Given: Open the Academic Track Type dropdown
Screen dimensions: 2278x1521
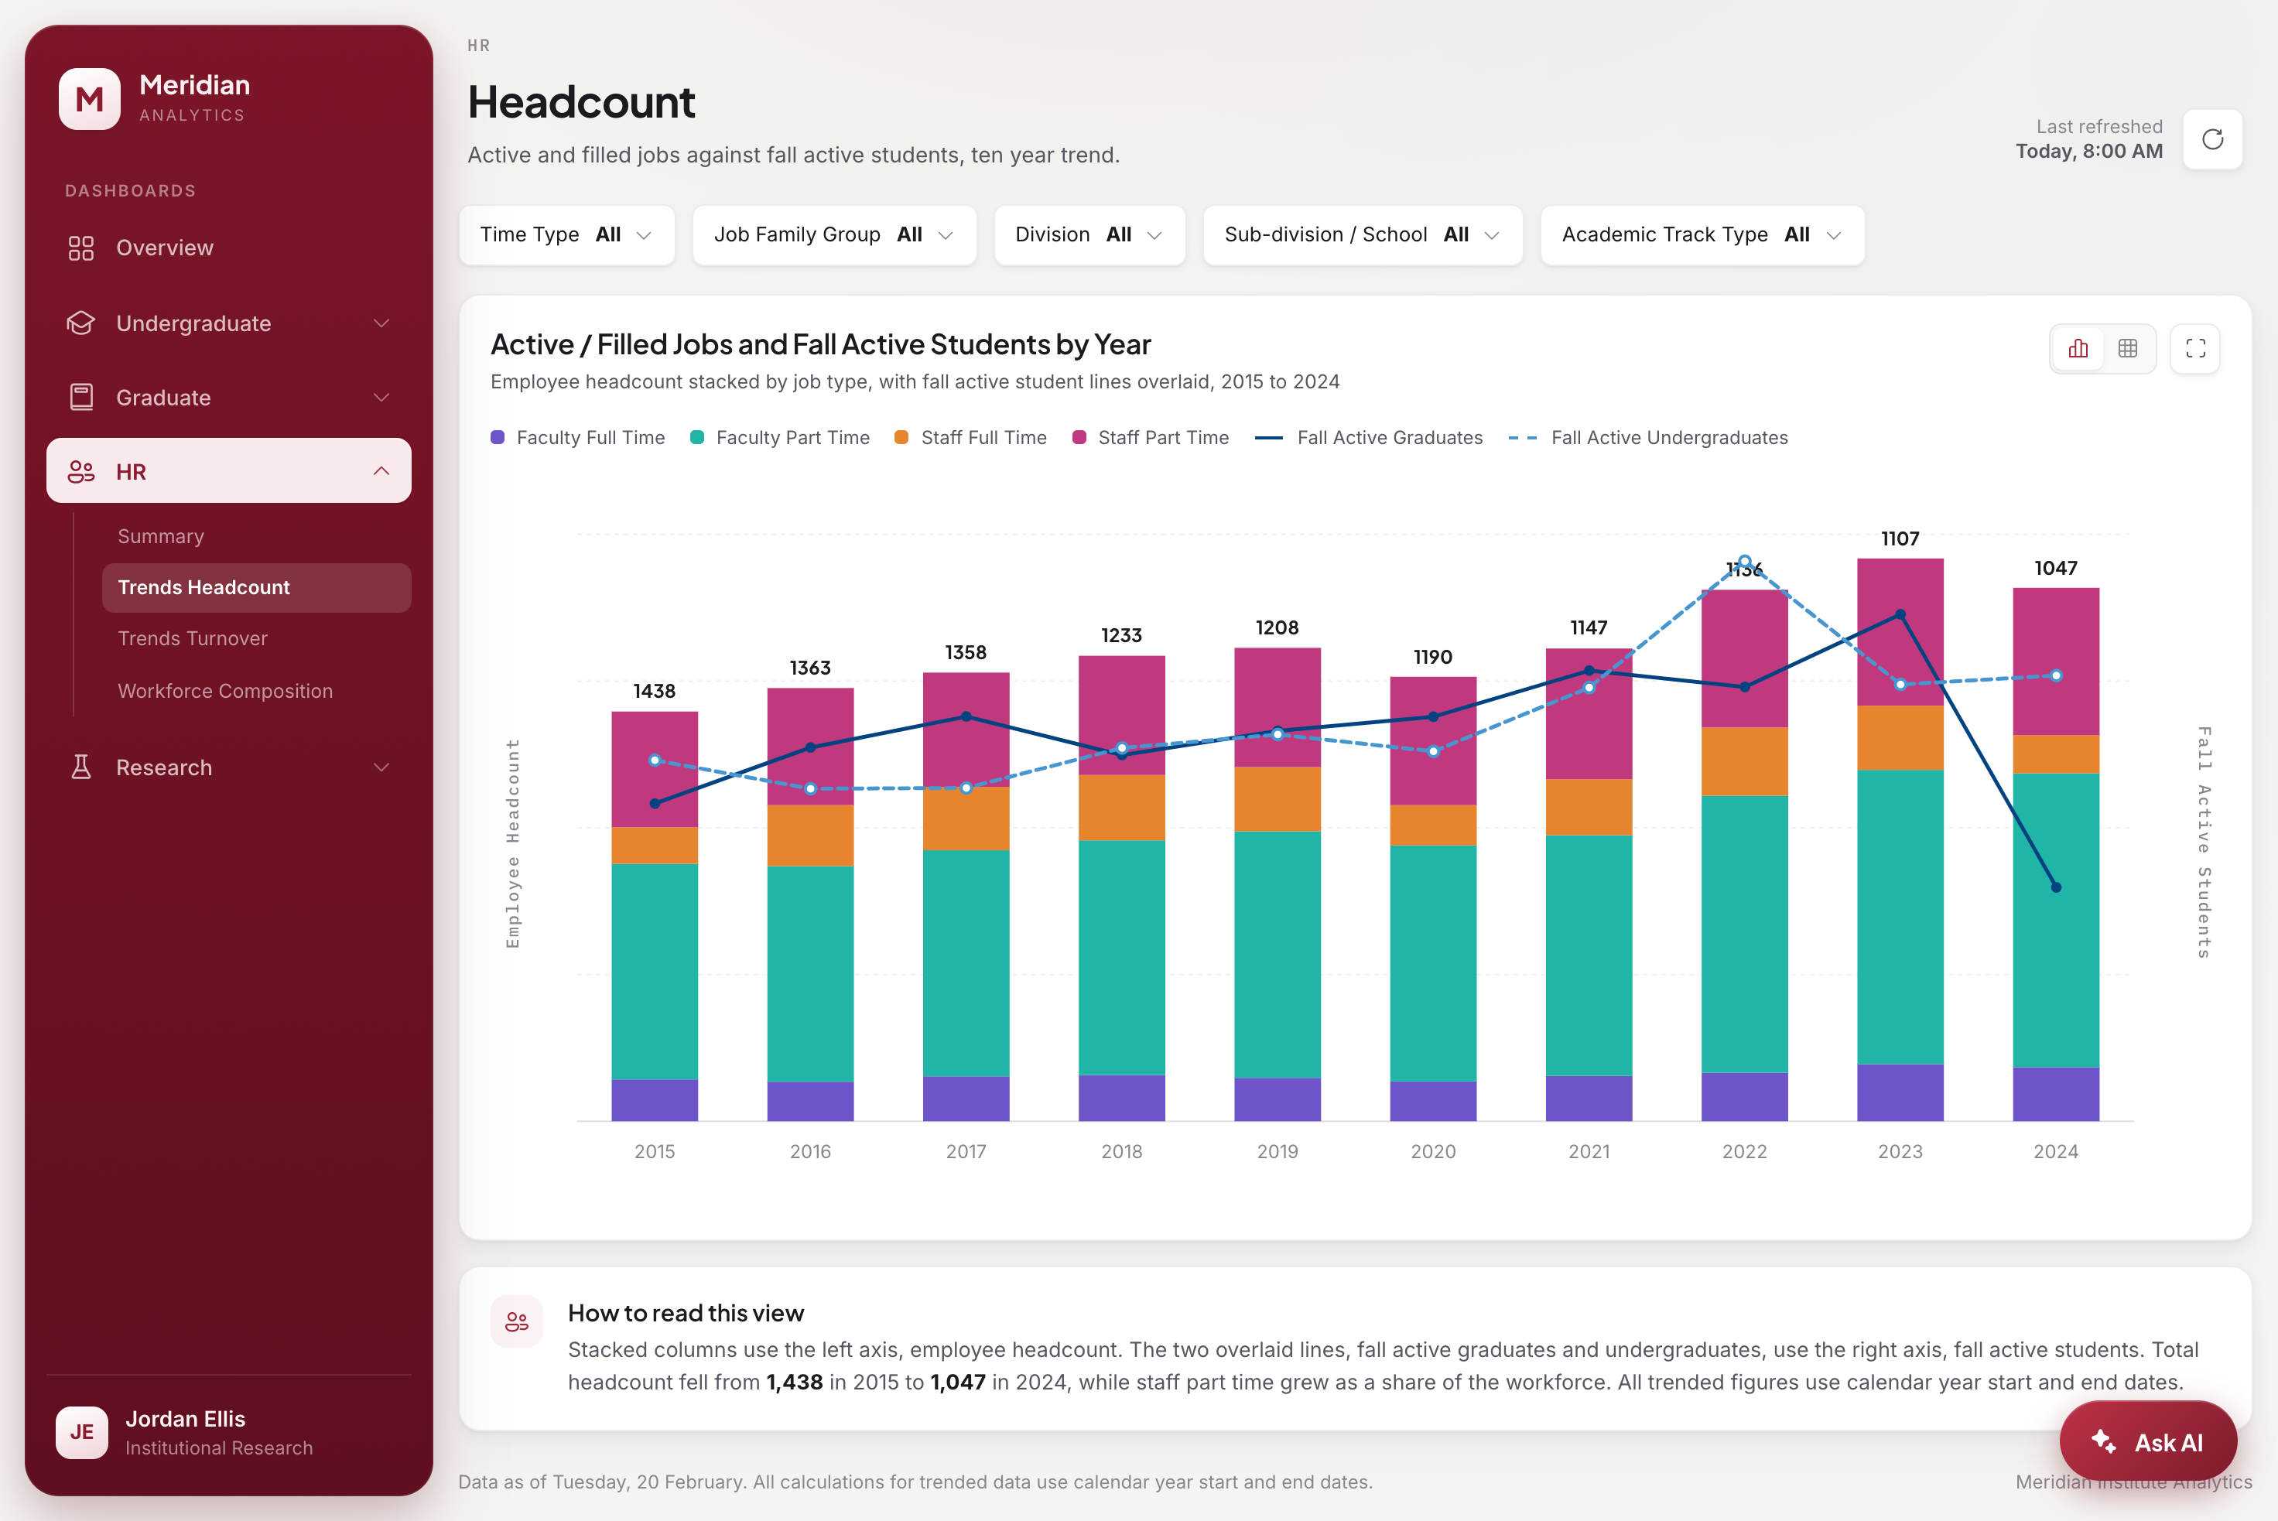Looking at the screenshot, I should coord(1702,234).
